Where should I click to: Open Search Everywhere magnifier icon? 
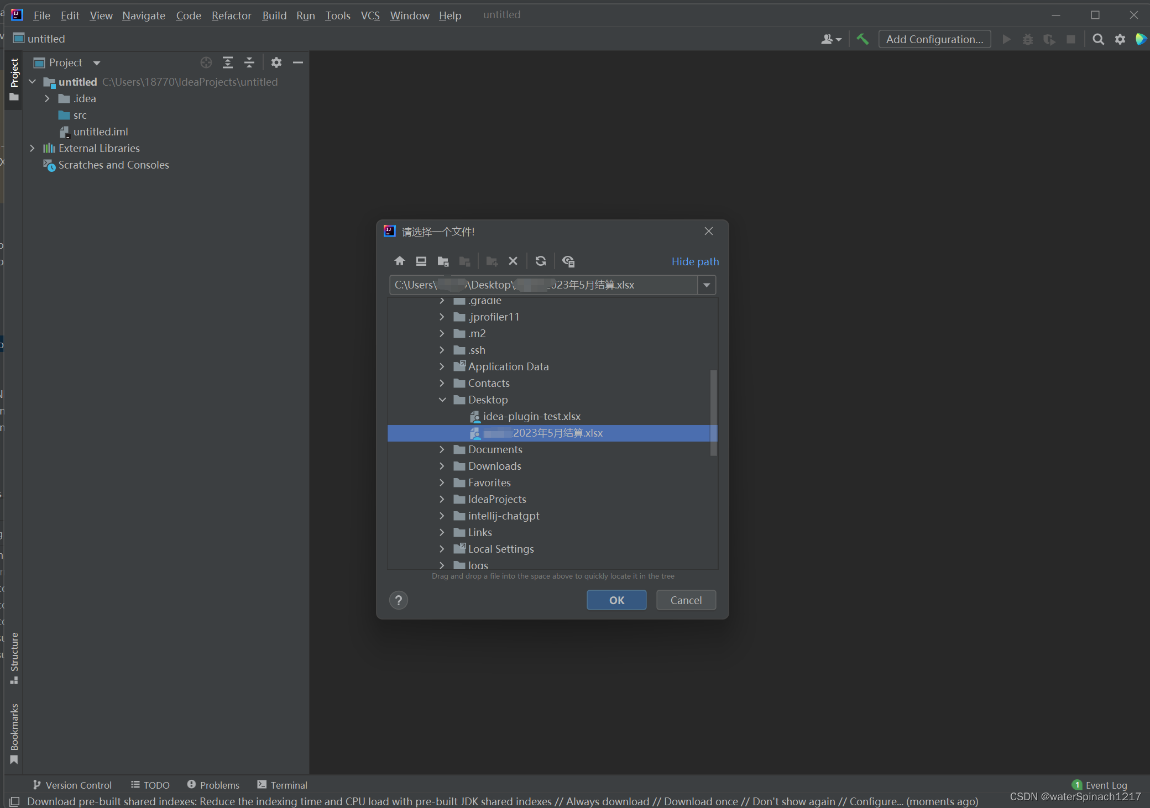(1098, 39)
